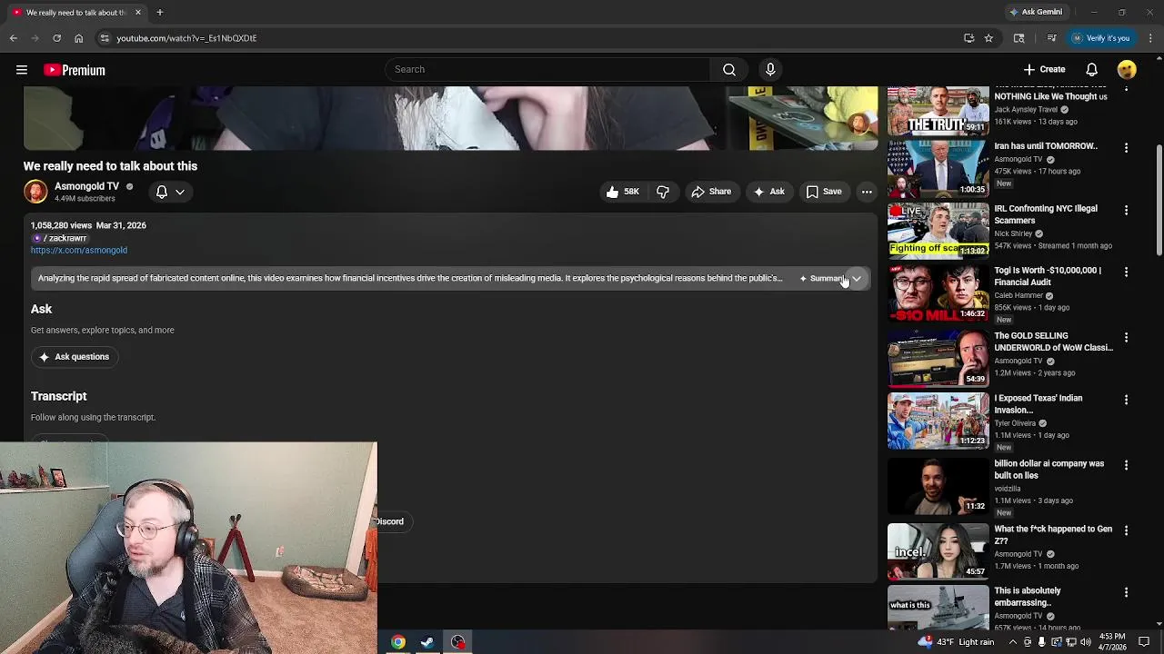Open the x.com/asmongold link
1164x654 pixels.
tap(79, 251)
